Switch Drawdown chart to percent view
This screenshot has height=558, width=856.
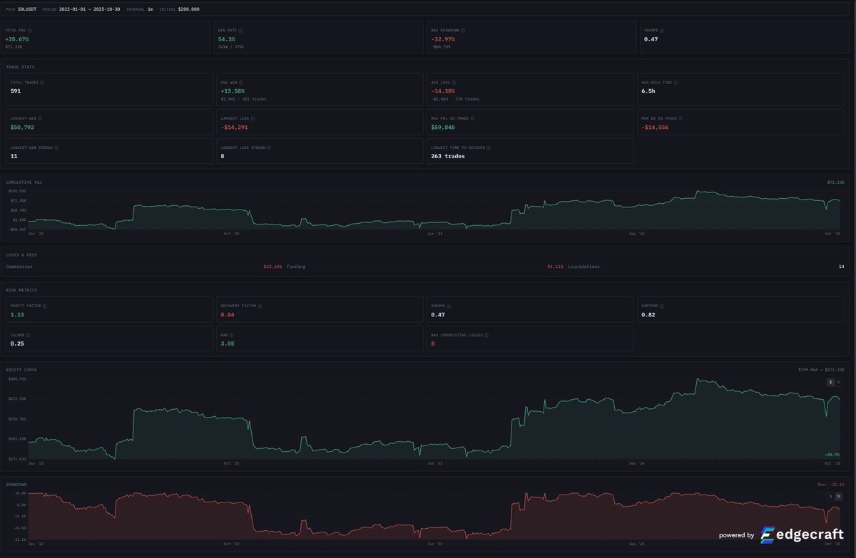(x=838, y=496)
